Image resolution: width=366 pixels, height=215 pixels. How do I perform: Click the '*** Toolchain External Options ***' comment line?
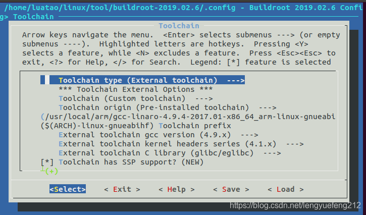(136, 89)
